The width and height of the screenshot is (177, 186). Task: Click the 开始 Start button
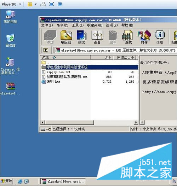[6, 181]
